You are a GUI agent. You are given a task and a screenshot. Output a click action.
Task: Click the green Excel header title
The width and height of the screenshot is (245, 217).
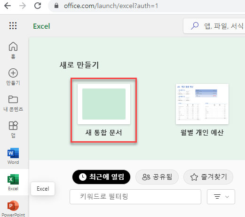41,26
